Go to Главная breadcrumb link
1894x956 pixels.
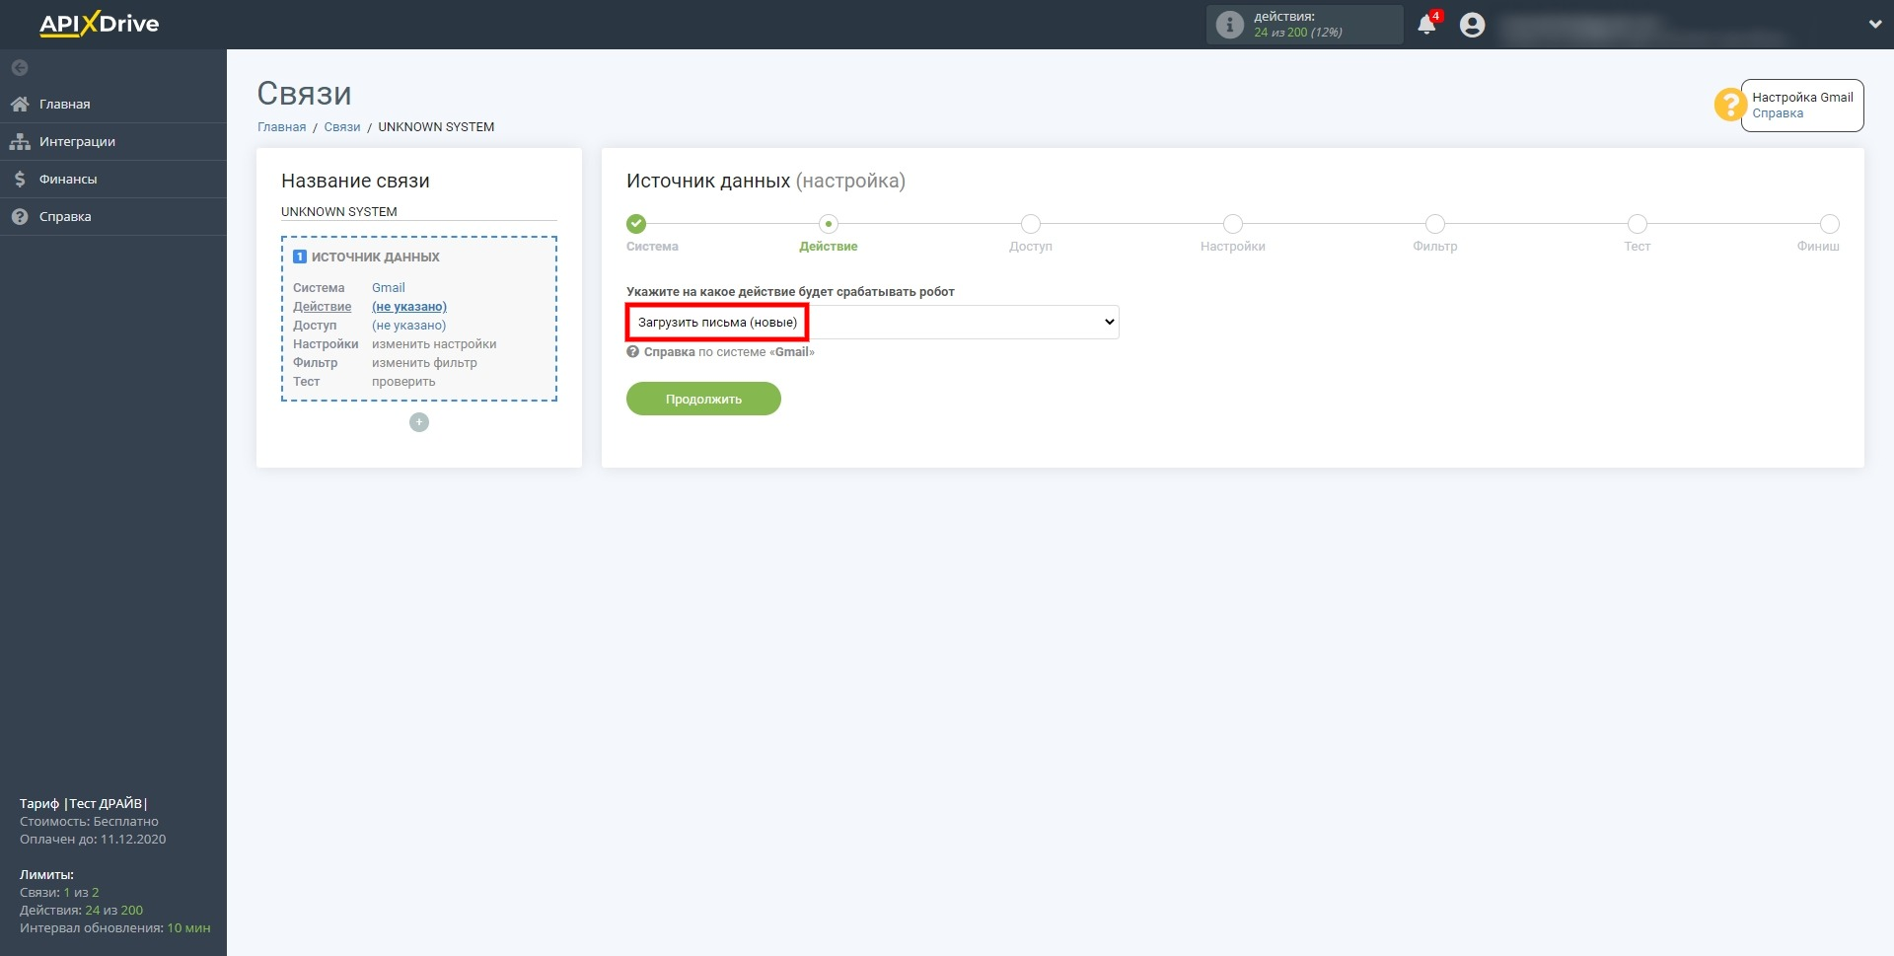pyautogui.click(x=282, y=127)
